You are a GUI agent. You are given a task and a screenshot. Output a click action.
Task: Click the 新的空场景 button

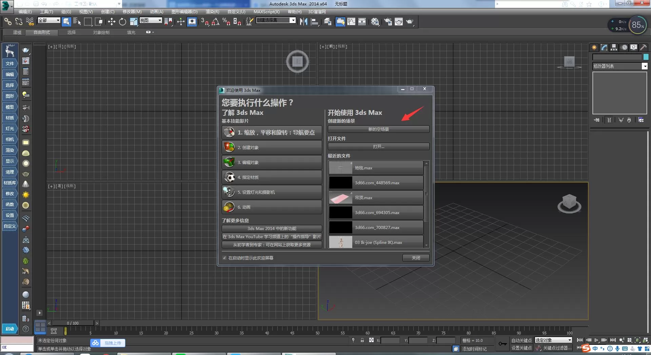point(378,129)
